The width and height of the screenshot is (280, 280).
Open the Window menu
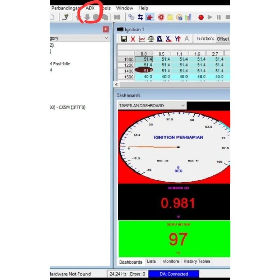click(x=124, y=8)
